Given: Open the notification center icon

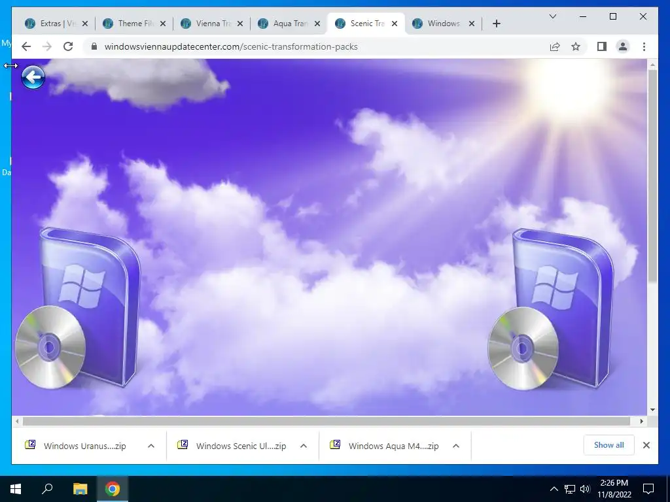Looking at the screenshot, I should click(648, 489).
